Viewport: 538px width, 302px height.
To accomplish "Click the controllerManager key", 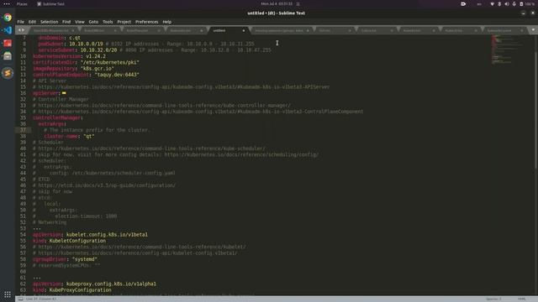I will (56, 117).
